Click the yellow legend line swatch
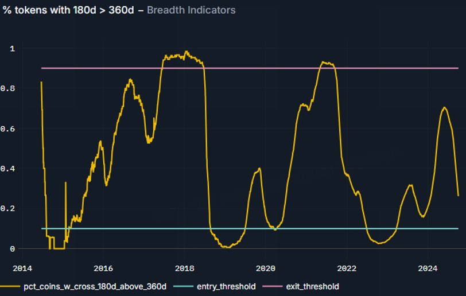This screenshot has width=466, height=296. point(10,286)
